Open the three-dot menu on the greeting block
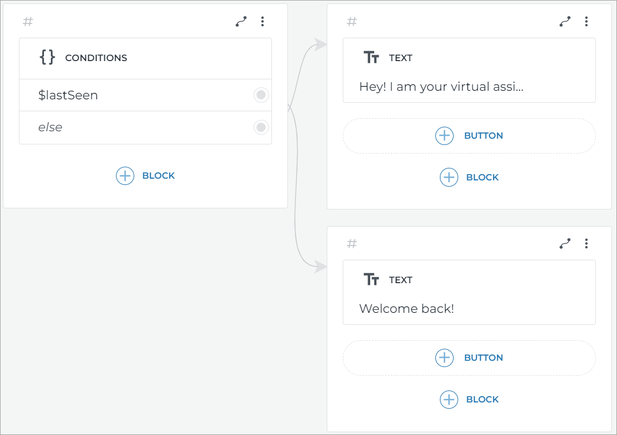Screen dimensions: 617x435 coord(587,21)
